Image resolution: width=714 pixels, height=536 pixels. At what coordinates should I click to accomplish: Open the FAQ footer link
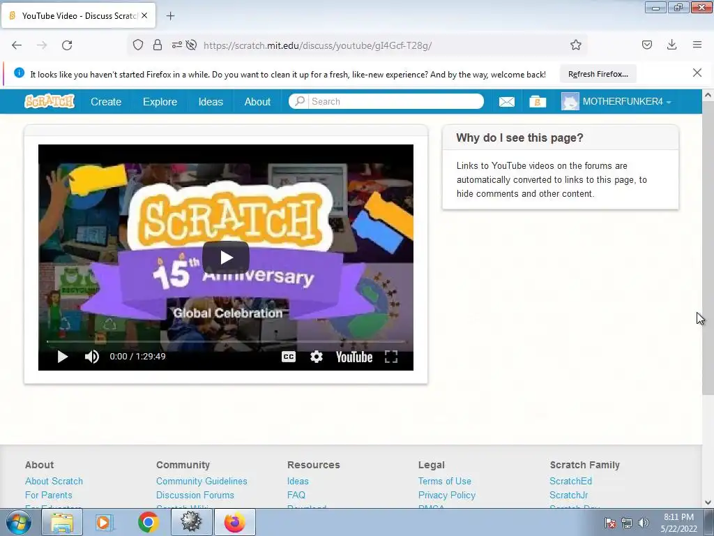click(296, 495)
